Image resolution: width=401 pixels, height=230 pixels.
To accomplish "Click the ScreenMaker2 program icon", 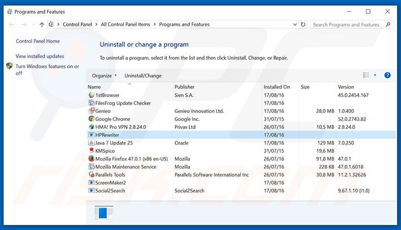I will 91,182.
